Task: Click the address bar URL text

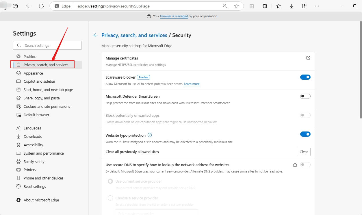Action: coord(114,6)
